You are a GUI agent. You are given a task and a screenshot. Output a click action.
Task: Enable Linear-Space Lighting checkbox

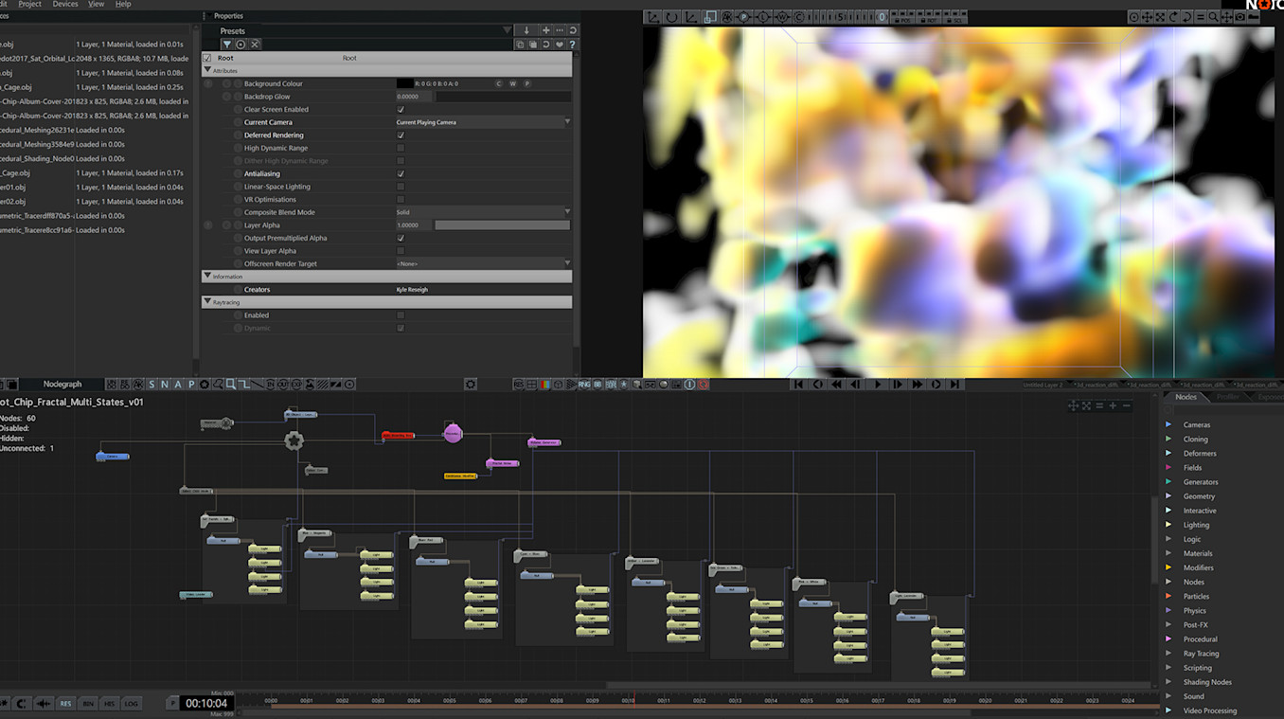pos(401,187)
